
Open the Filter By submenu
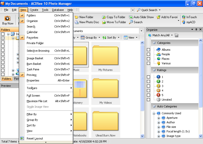point(46,114)
